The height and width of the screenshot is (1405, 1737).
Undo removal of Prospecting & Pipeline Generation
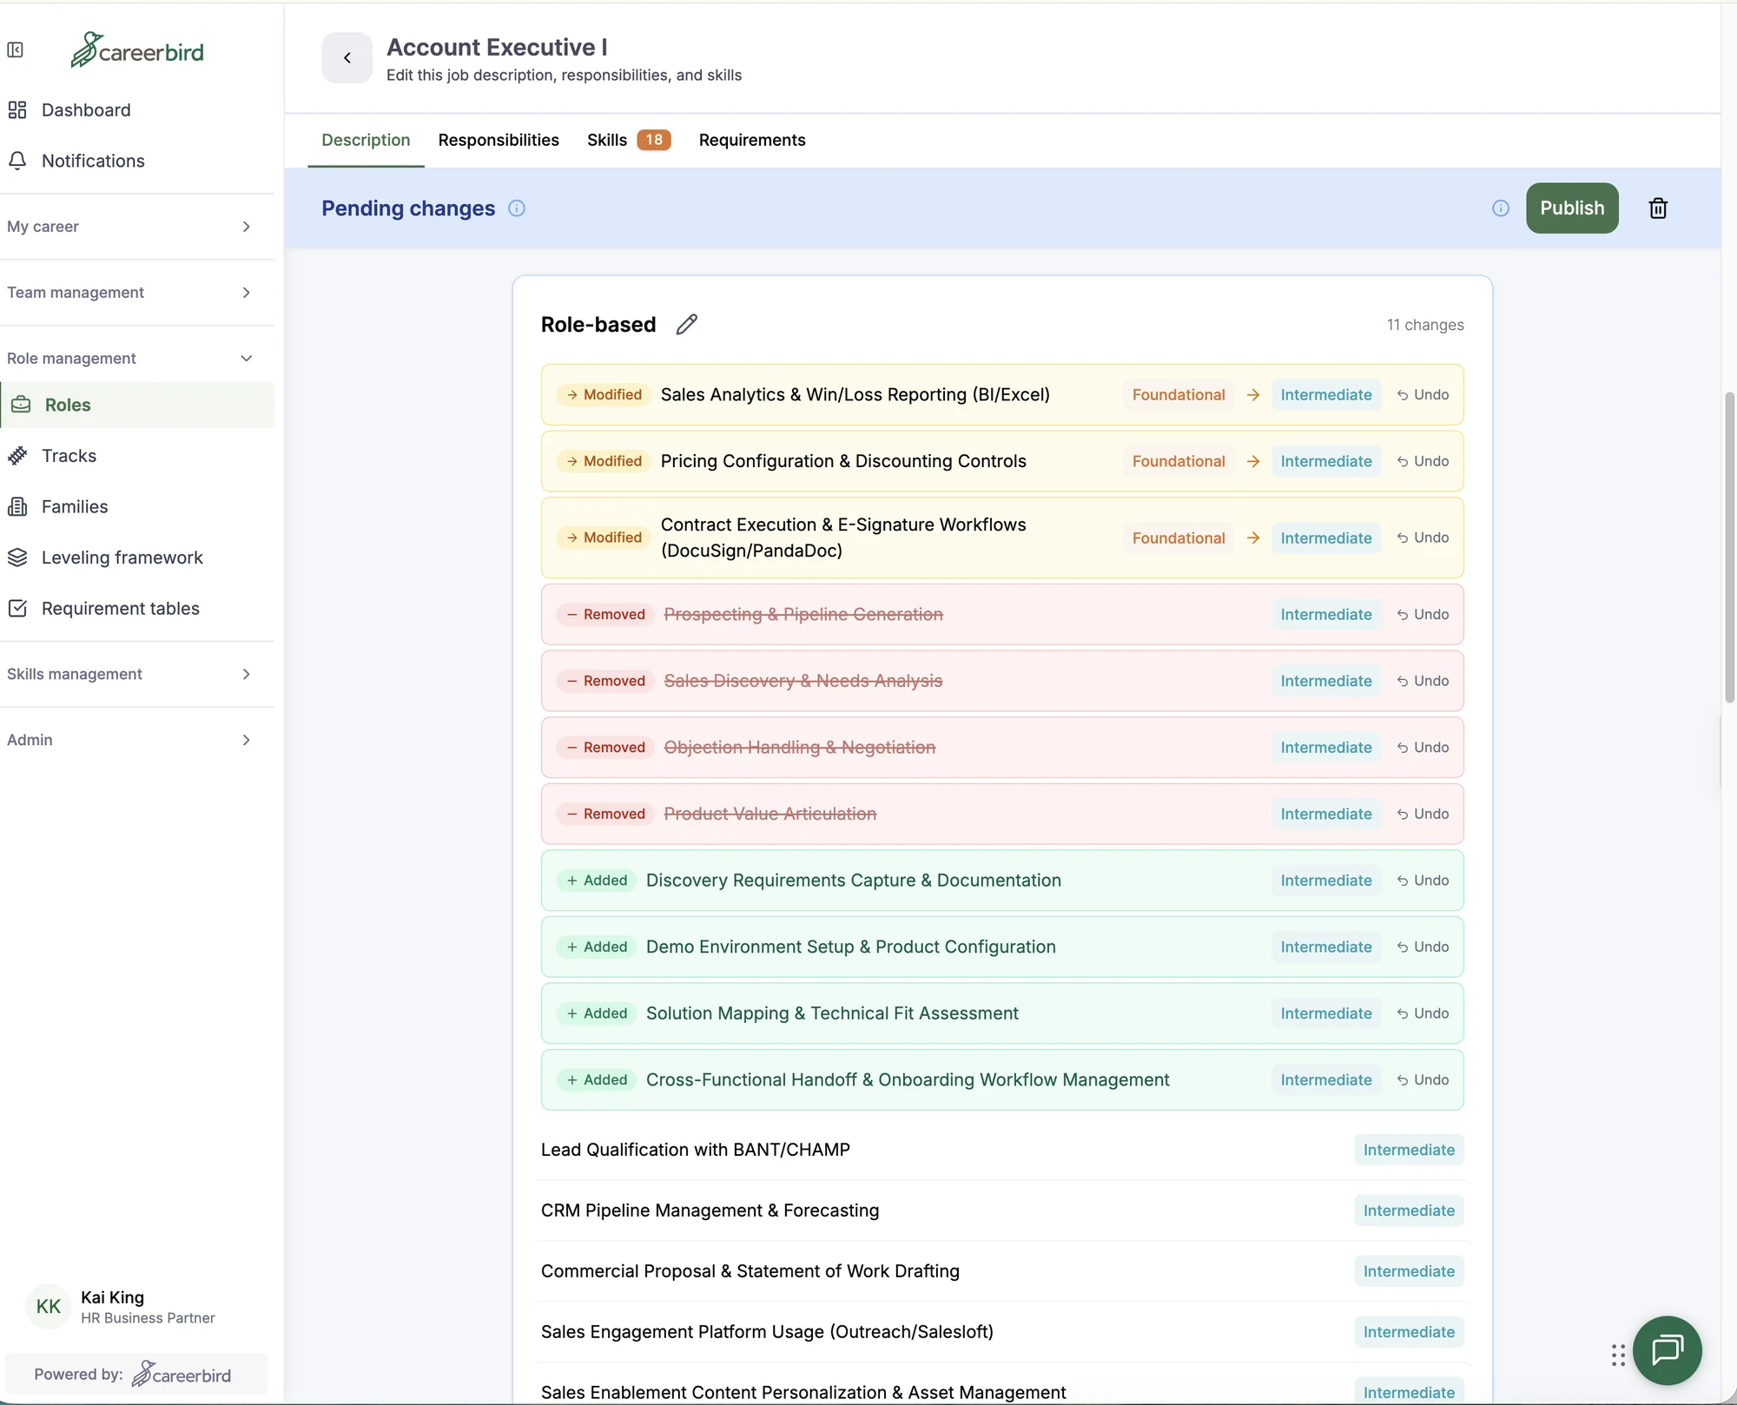coord(1423,615)
